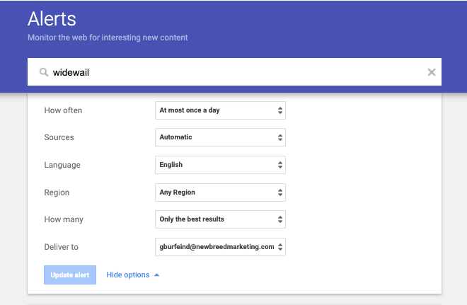Clear the widewail search with X icon

pos(432,72)
